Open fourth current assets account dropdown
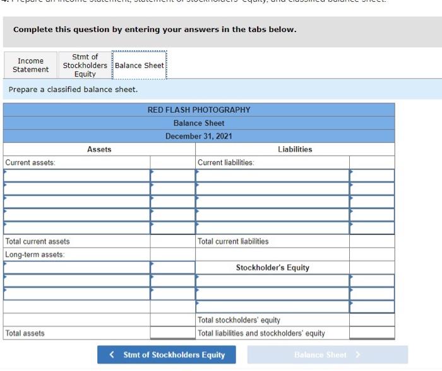This screenshot has width=442, height=371. point(76,215)
